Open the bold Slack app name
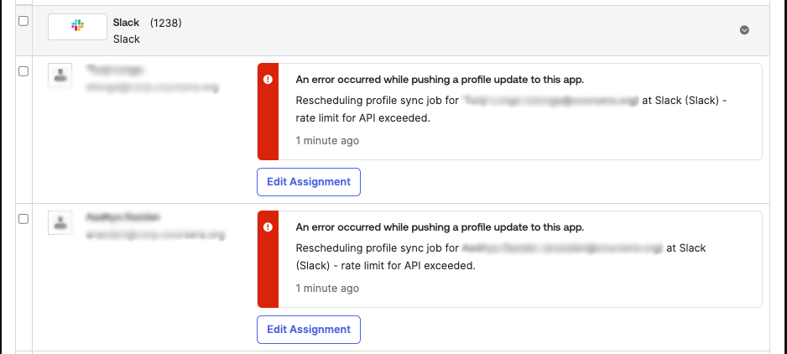The height and width of the screenshot is (354, 787). (126, 23)
